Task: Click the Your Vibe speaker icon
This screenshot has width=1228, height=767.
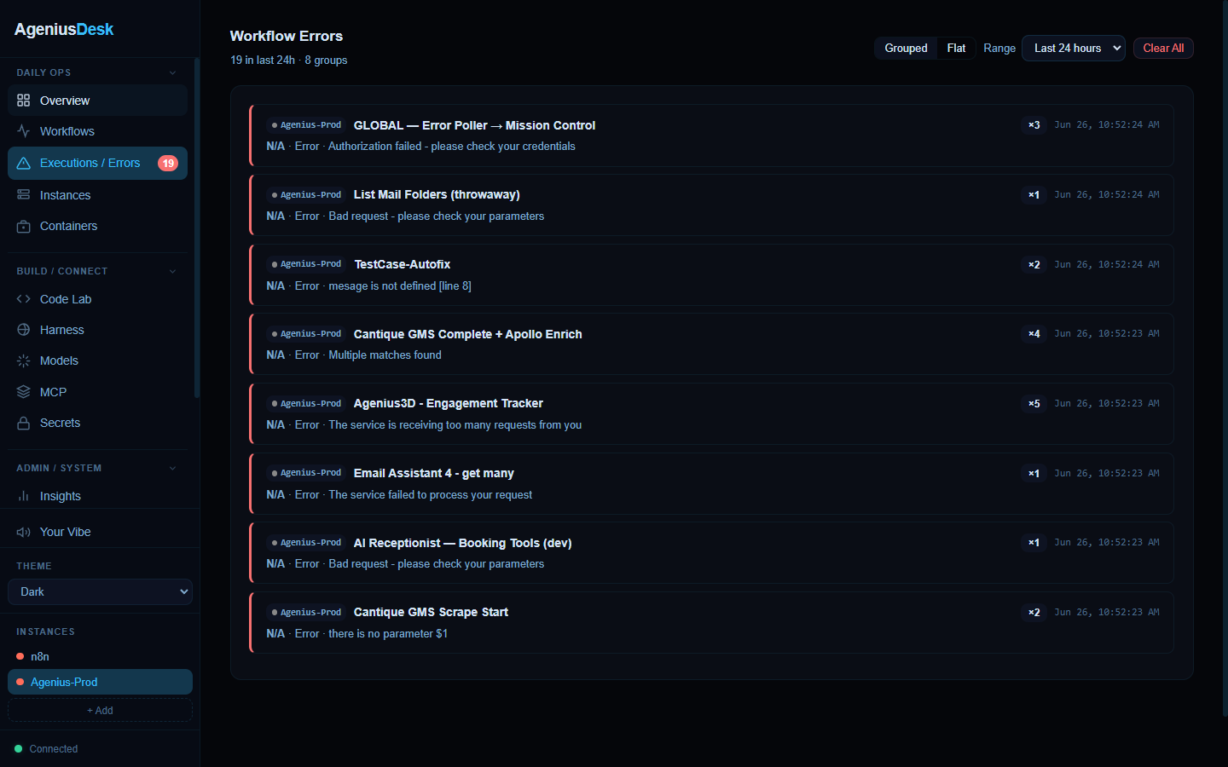Action: (23, 532)
